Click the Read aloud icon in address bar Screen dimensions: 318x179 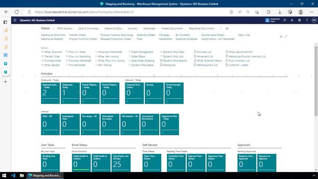coord(240,12)
